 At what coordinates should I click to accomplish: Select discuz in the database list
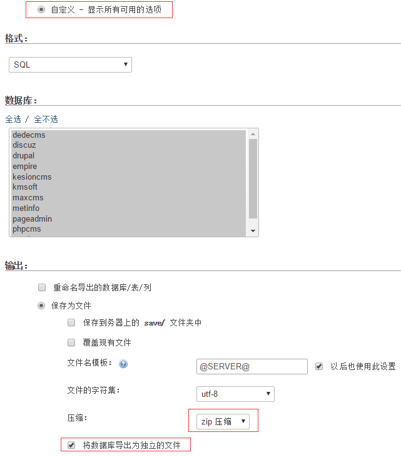pyautogui.click(x=24, y=145)
